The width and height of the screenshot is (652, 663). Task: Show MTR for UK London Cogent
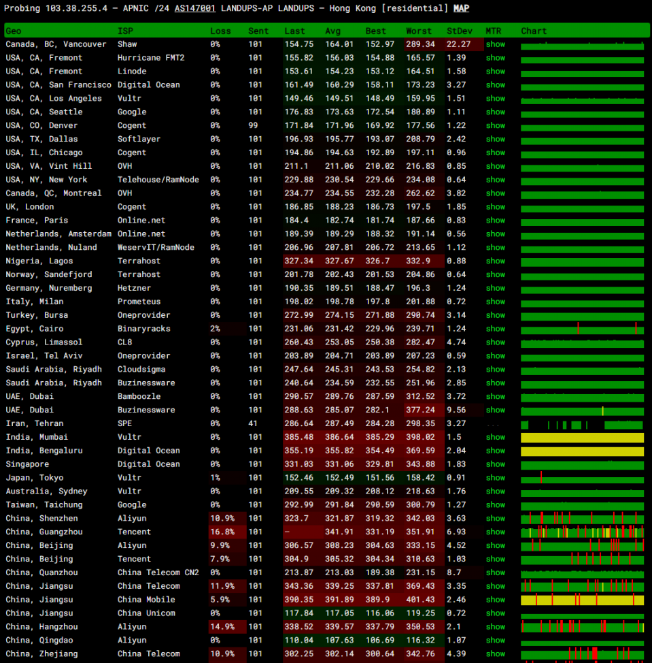[x=495, y=207]
